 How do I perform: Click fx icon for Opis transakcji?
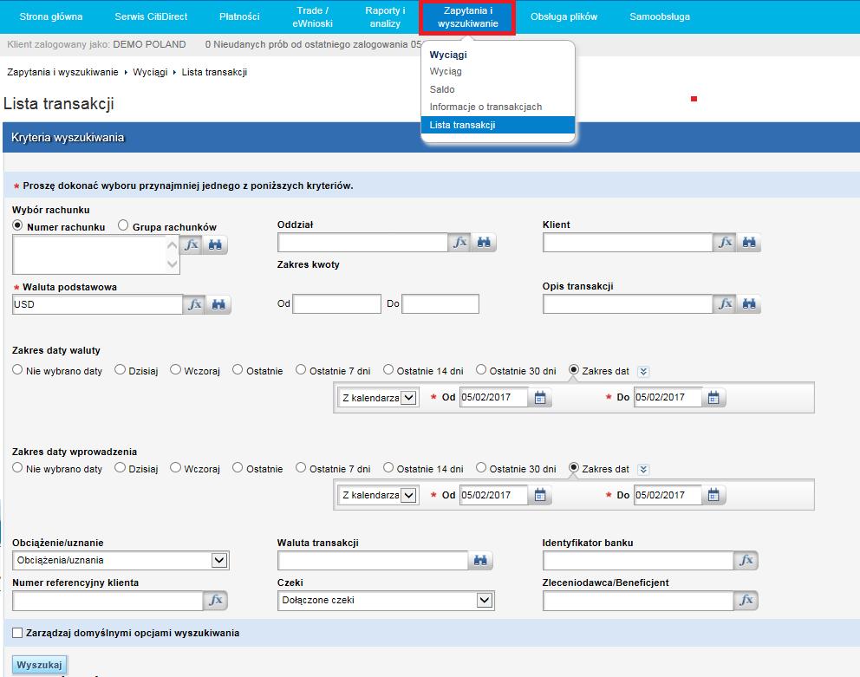pos(725,303)
